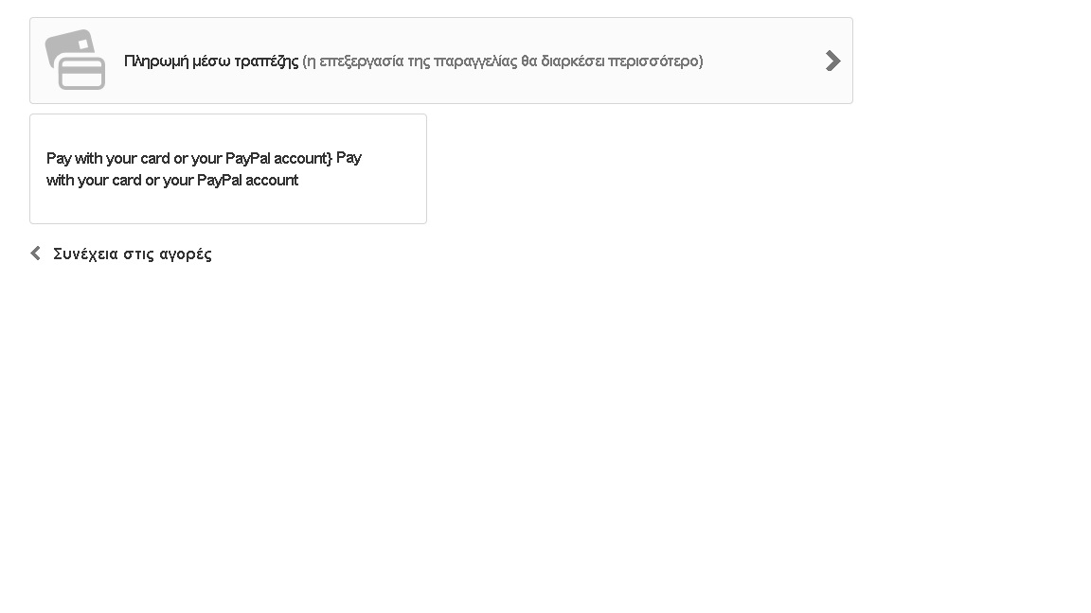Click the credit card payment icon
Viewport: 1091px width, 613px height.
point(75,60)
